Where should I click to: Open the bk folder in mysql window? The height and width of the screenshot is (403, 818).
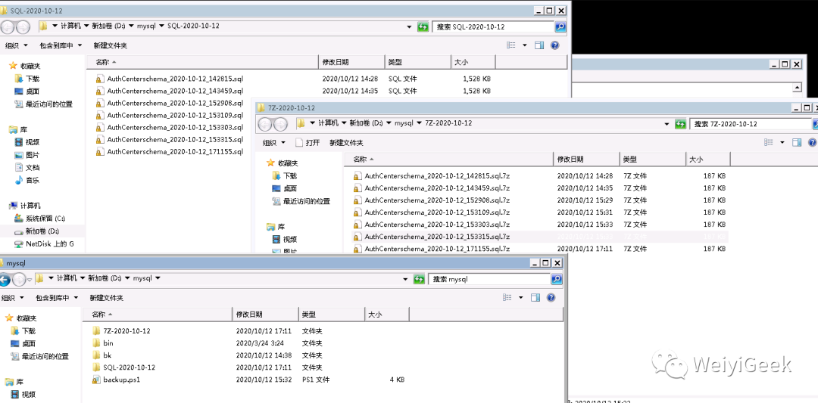point(101,355)
